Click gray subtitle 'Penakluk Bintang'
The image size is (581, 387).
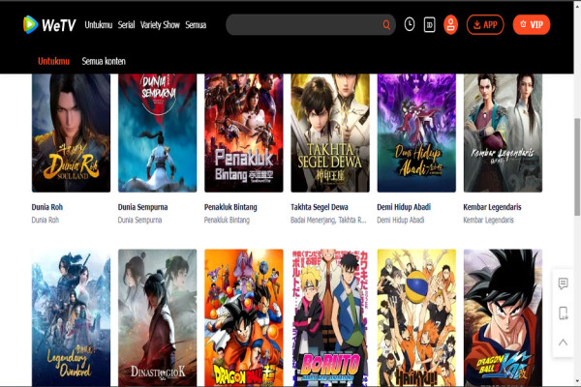click(227, 220)
